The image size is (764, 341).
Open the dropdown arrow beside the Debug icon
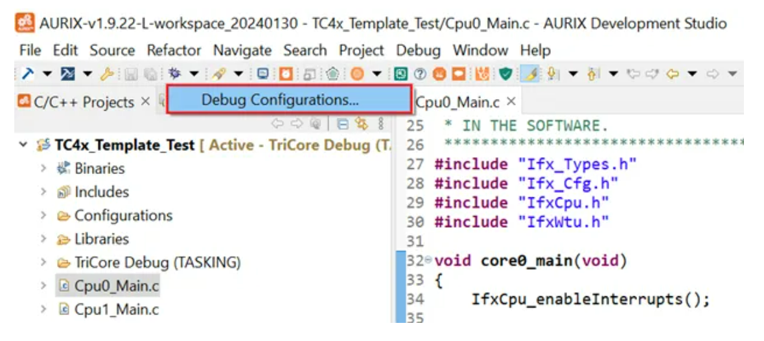point(193,74)
